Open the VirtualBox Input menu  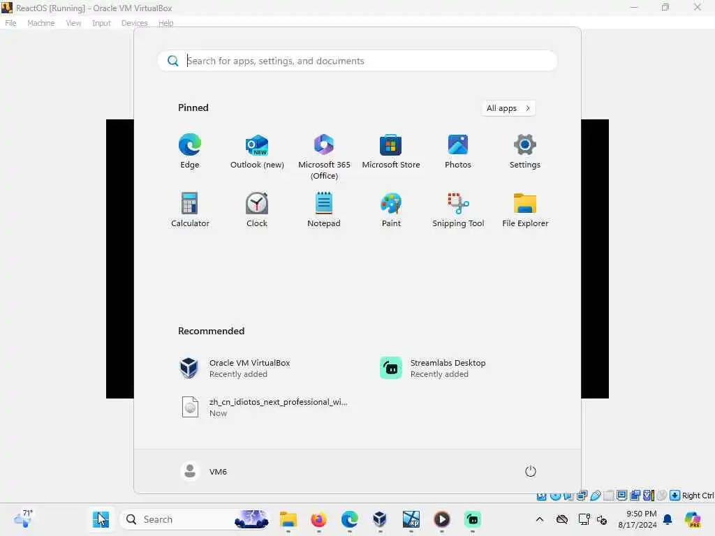(101, 23)
